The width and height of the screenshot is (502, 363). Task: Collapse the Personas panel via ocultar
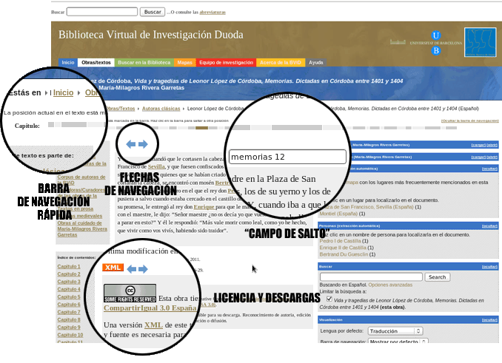(x=489, y=225)
